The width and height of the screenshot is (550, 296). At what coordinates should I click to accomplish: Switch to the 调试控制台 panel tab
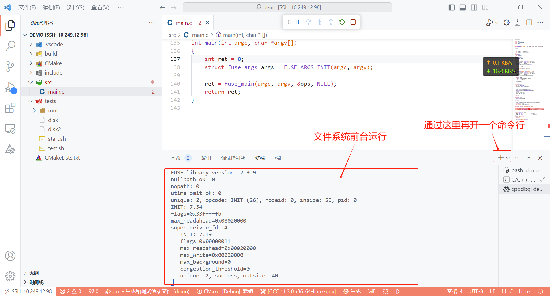tap(233, 158)
